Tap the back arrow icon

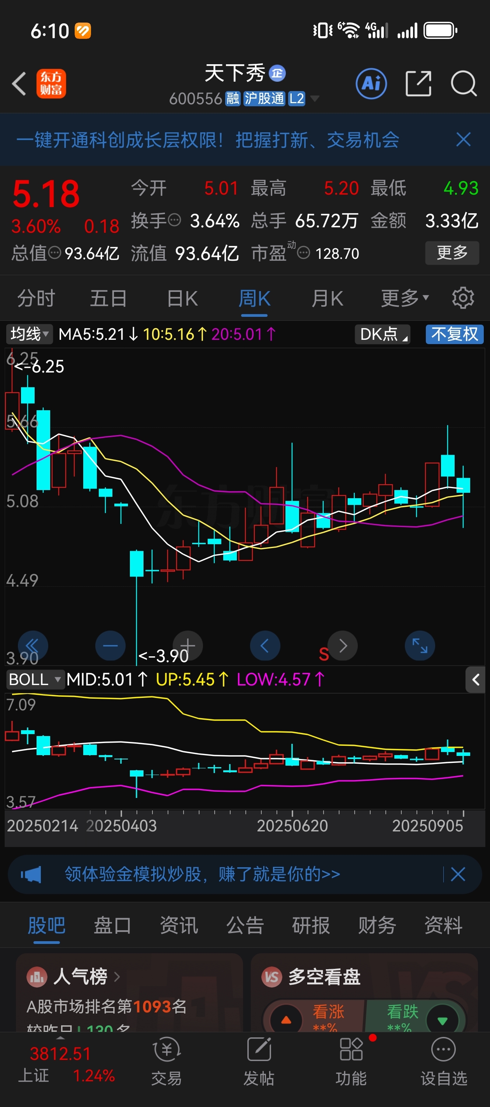[x=19, y=83]
